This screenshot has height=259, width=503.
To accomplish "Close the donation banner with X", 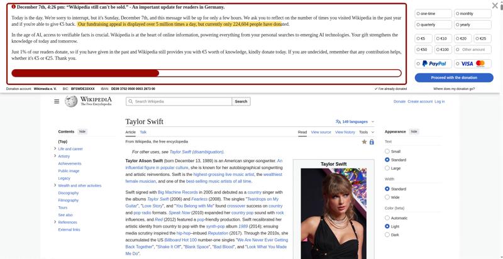I will point(495,6).
